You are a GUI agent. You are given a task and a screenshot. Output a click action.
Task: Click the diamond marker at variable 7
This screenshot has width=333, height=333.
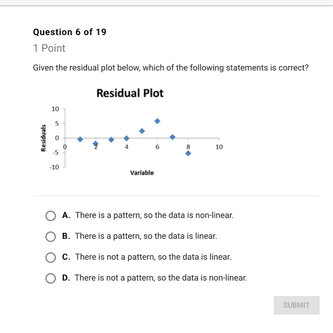click(172, 137)
